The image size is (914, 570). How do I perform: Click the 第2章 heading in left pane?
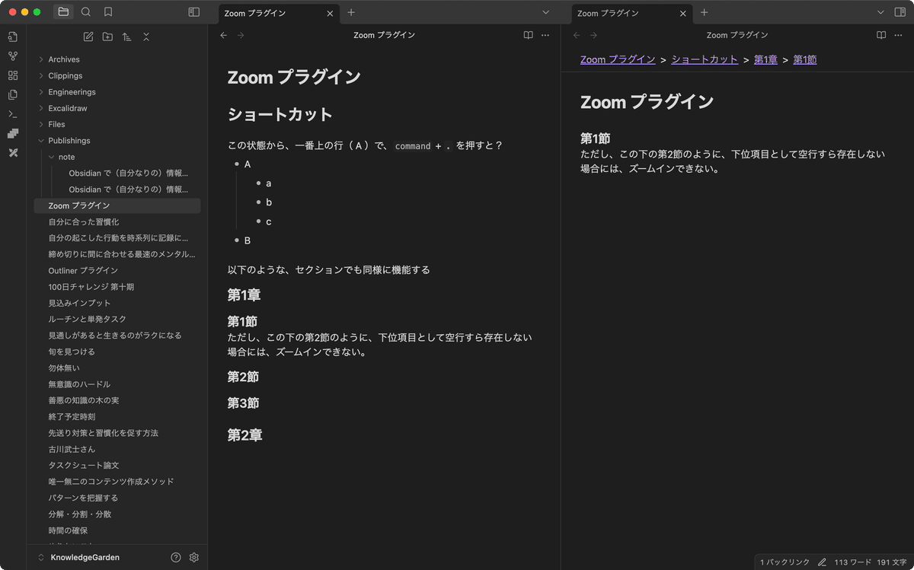click(245, 435)
